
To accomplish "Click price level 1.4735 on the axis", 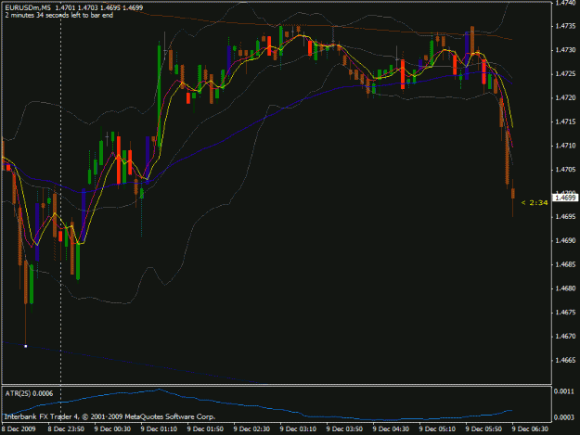I will pyautogui.click(x=565, y=26).
